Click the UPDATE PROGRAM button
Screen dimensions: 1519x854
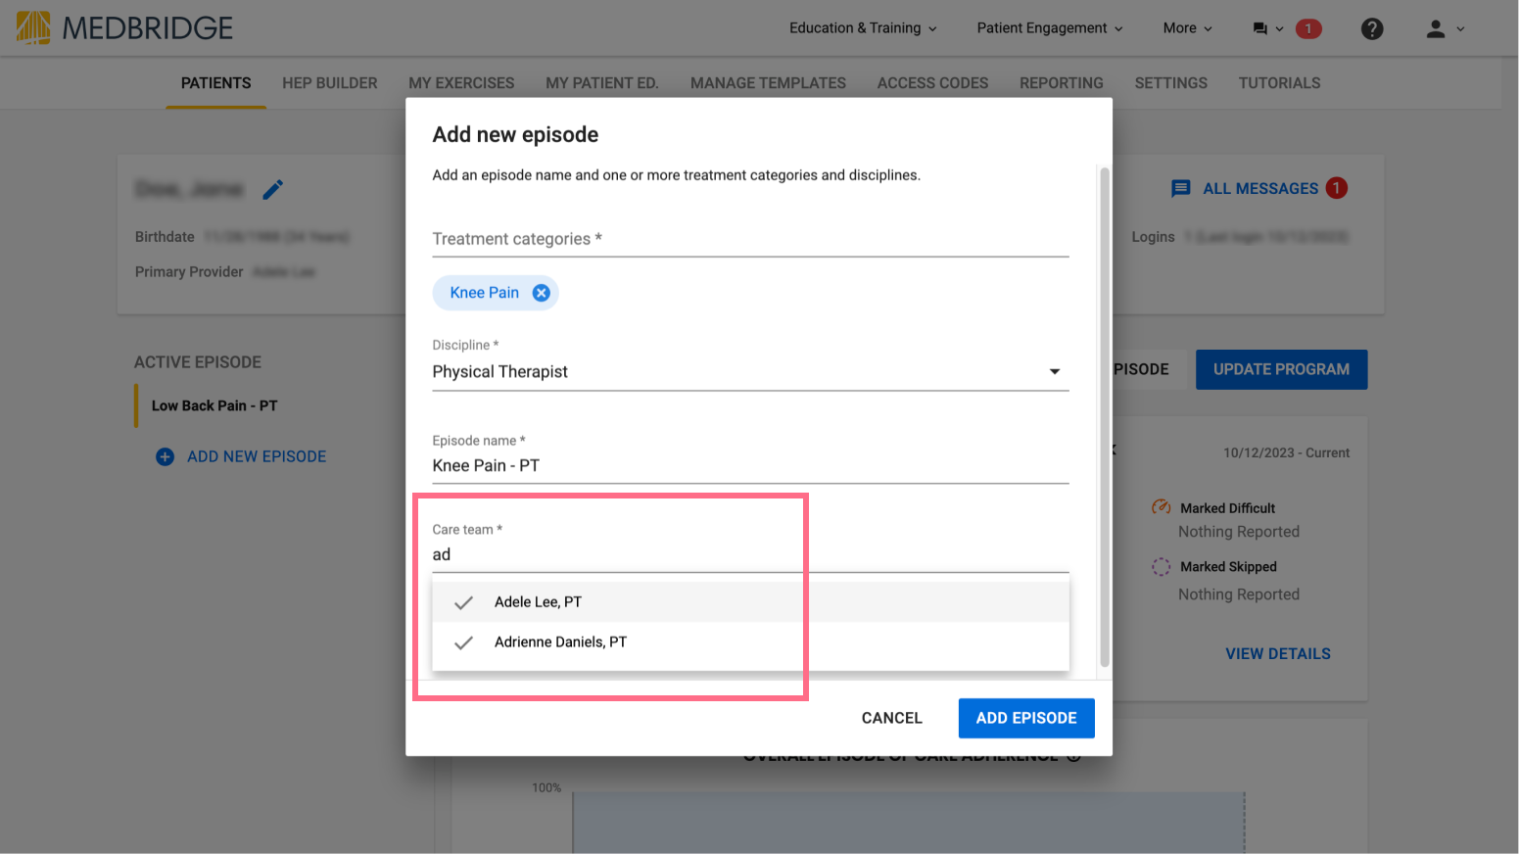click(x=1281, y=369)
